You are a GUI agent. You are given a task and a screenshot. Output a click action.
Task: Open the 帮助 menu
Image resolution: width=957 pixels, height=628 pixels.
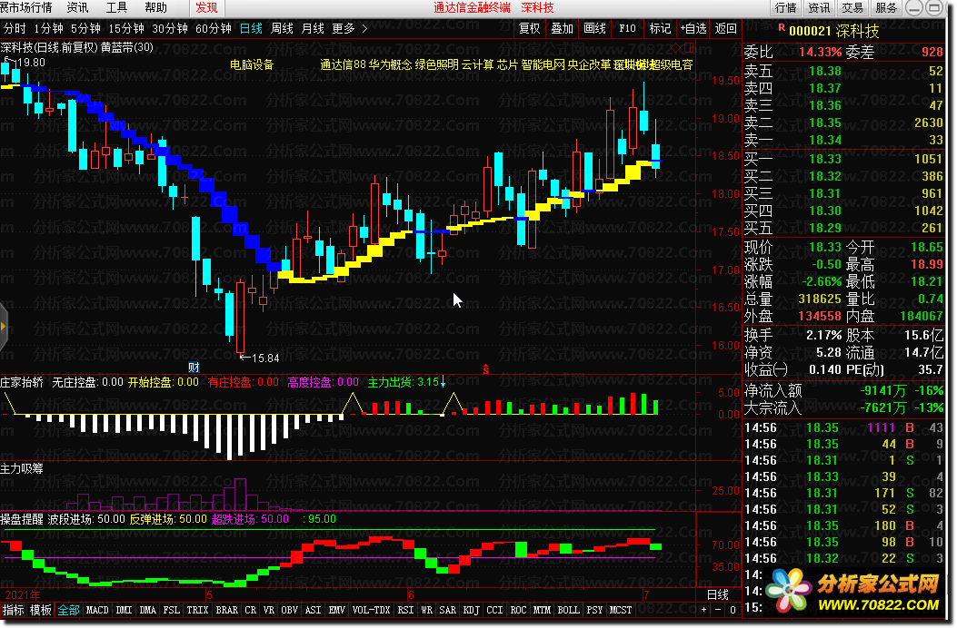pos(155,8)
